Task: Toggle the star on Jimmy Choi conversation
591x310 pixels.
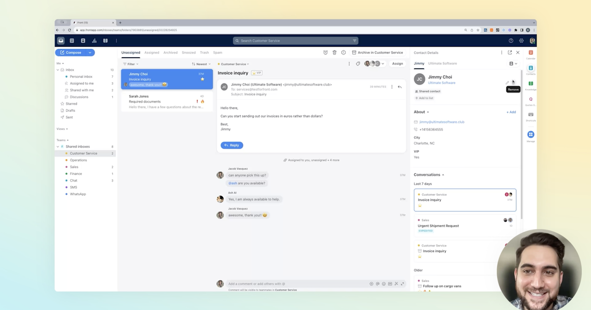Action: (x=202, y=79)
